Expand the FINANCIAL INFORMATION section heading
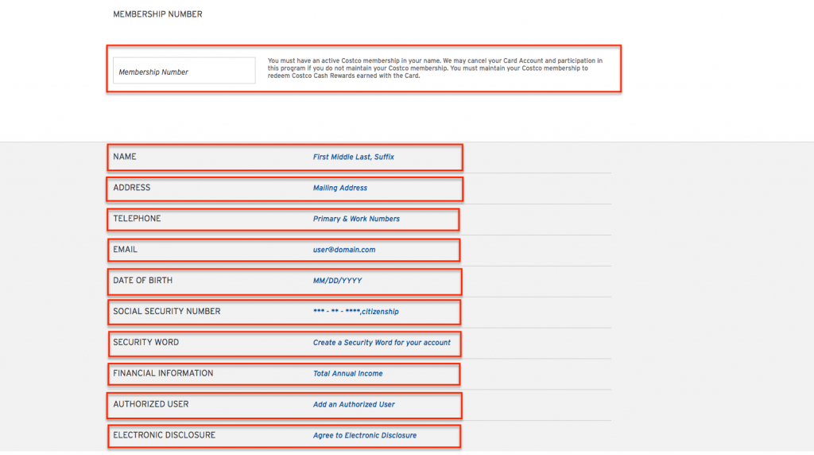This screenshot has width=814, height=455. [163, 374]
